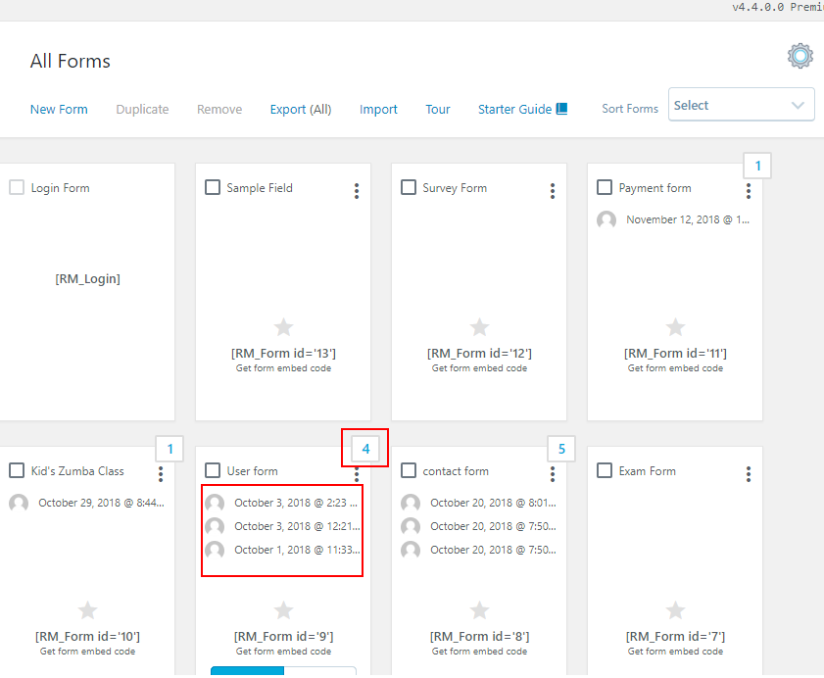This screenshot has height=678, width=824.
Task: Click Import in the toolbar
Action: tap(378, 110)
